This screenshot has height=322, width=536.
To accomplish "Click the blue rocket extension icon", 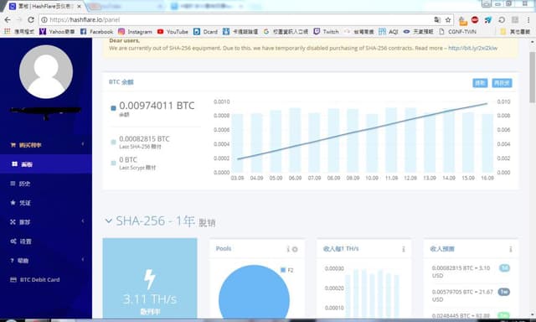I will (488, 20).
